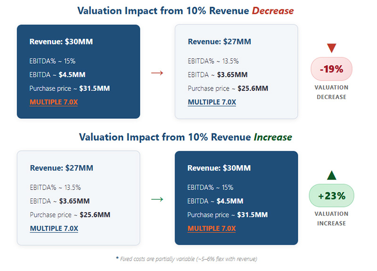Click the fixed costs footnote text
The image size is (377, 271).
coord(186,259)
